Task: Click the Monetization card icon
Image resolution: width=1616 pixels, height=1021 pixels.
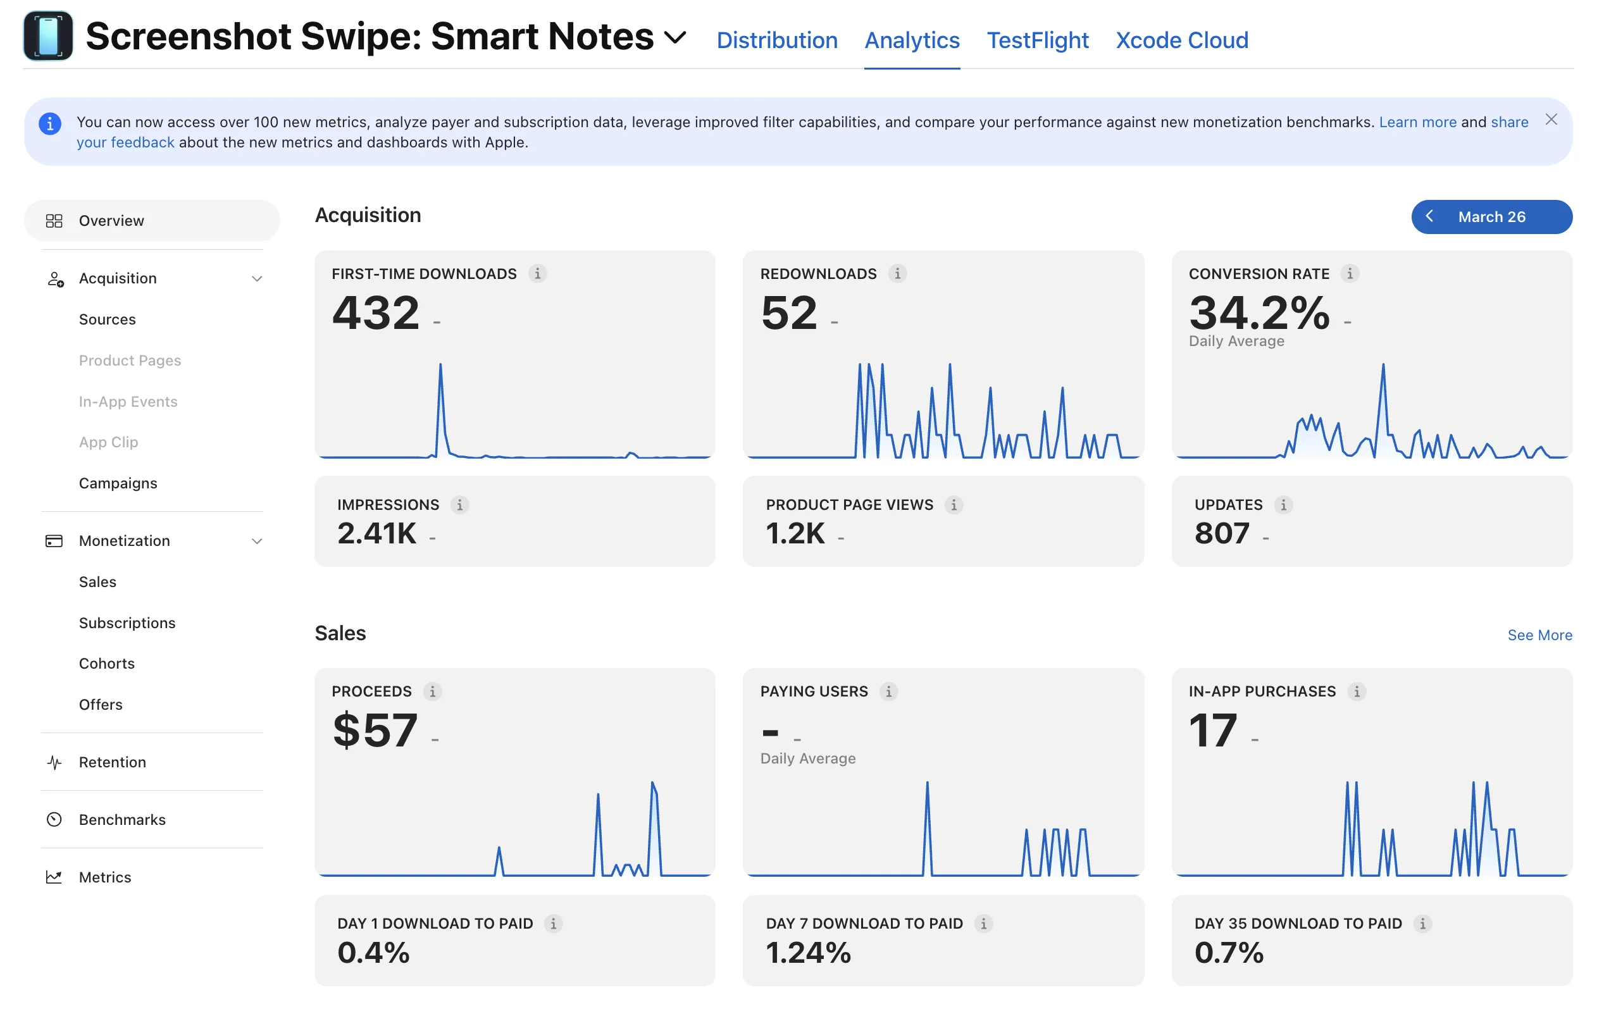Action: [x=54, y=541]
